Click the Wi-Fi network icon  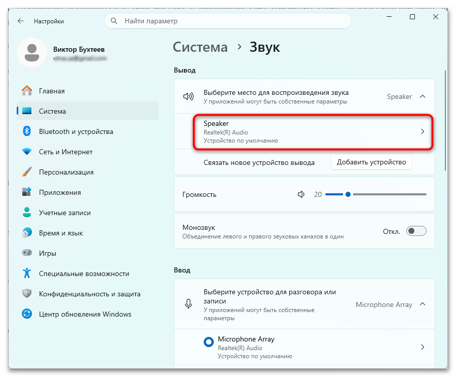click(27, 152)
